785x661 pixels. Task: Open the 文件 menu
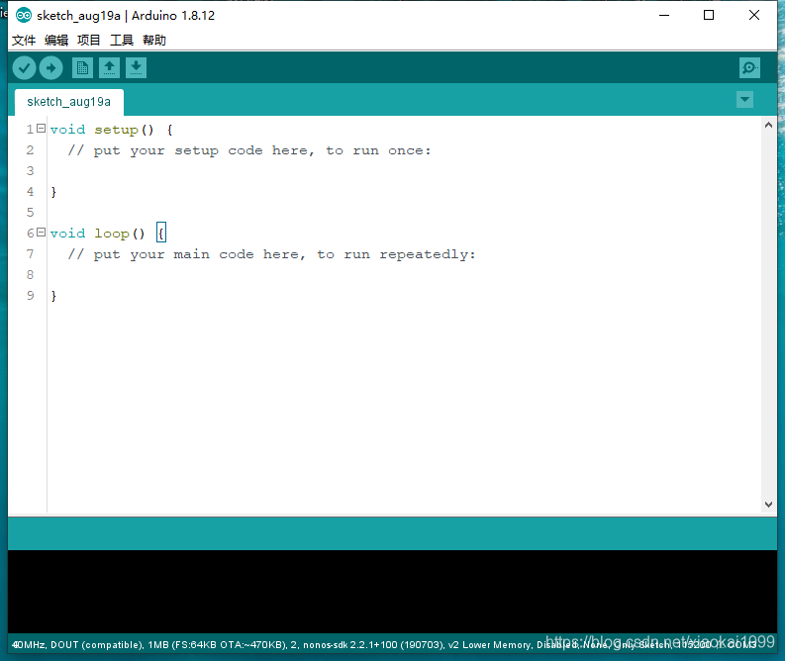[24, 40]
